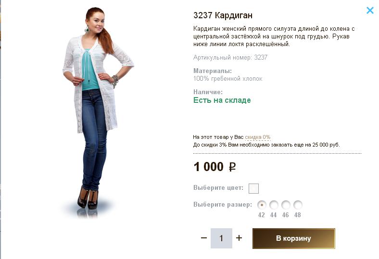Screen dimensions: 379x259
Task: Click the Есть на складе availability text
Action: (x=222, y=100)
